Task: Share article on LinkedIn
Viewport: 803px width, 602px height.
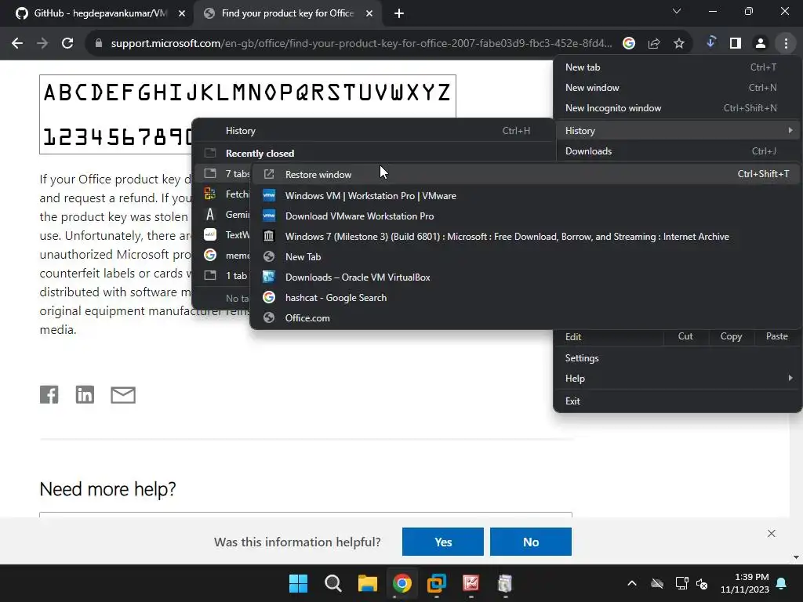Action: click(85, 395)
